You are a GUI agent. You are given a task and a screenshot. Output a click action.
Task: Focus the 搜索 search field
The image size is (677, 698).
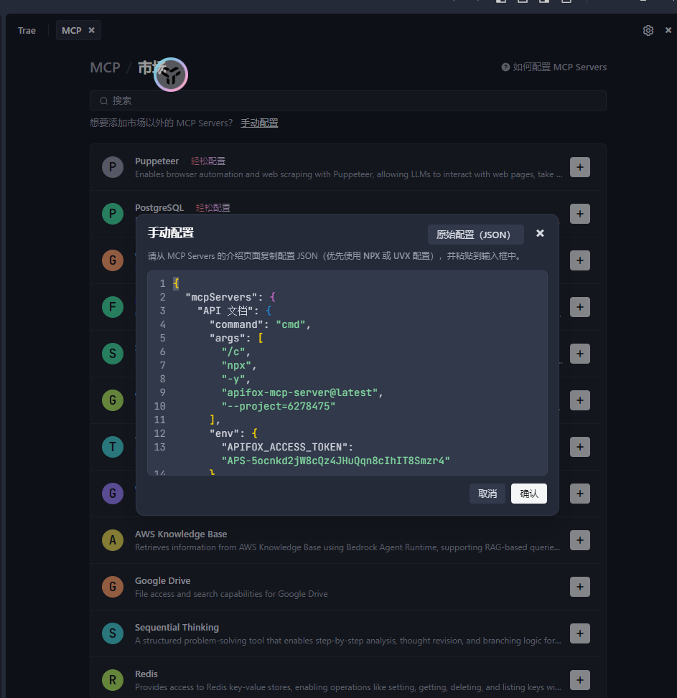pos(348,100)
